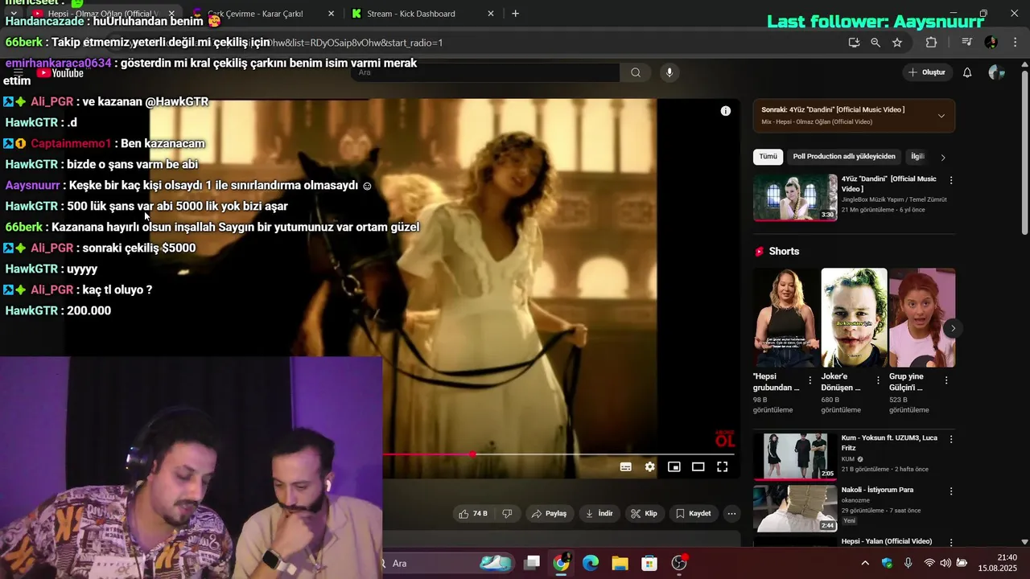The height and width of the screenshot is (579, 1030).
Task: Open options for Grup yine Gülçin'i short
Action: click(946, 380)
